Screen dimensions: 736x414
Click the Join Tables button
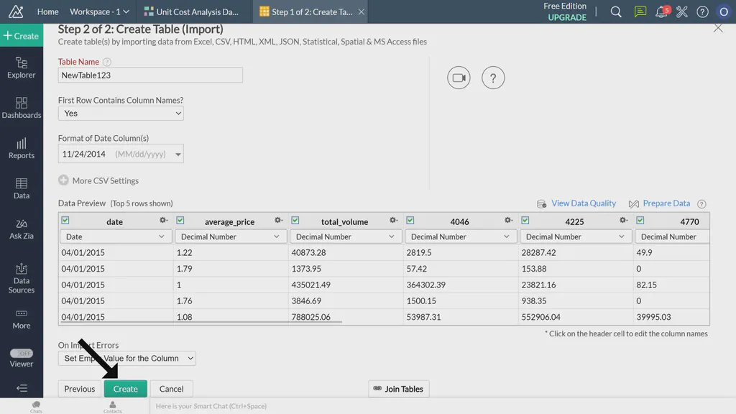(x=398, y=388)
